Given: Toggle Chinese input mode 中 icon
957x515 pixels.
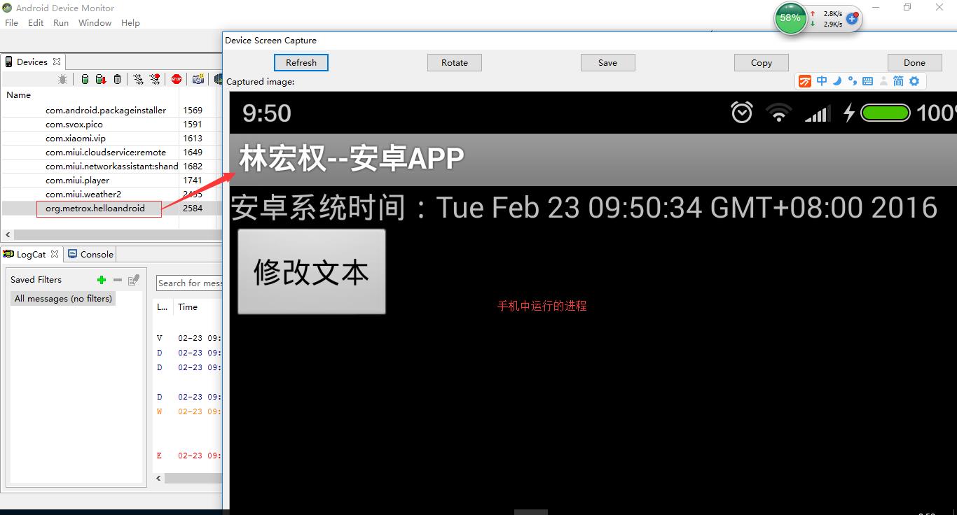Looking at the screenshot, I should [x=822, y=81].
